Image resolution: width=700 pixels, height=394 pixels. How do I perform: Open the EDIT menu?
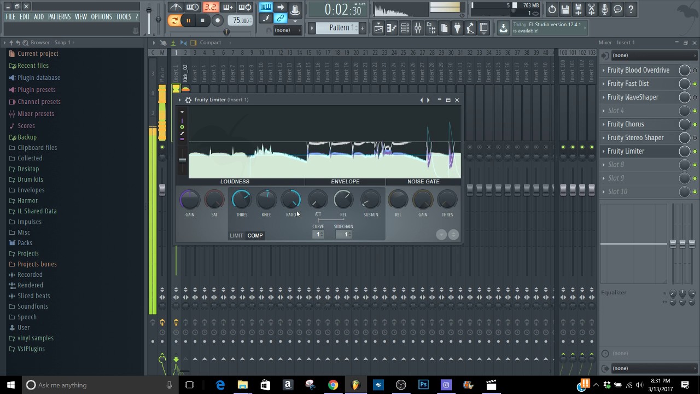[x=25, y=17]
